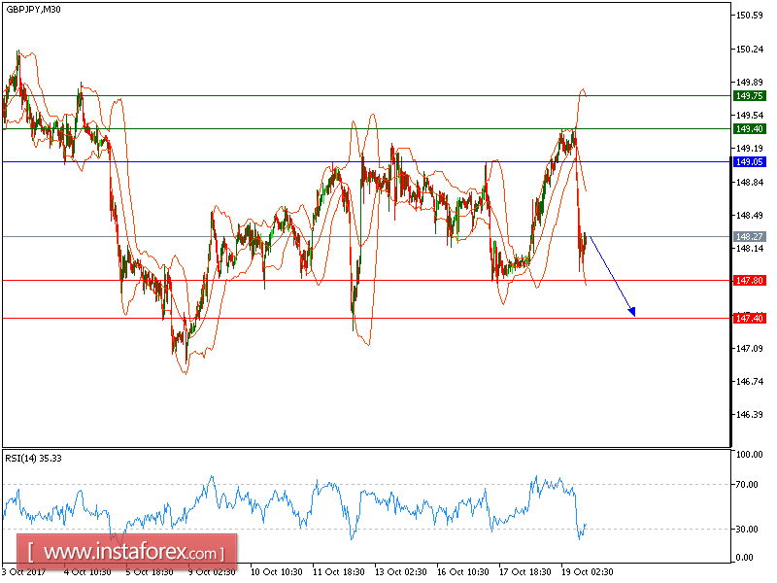Image resolution: width=777 pixels, height=583 pixels.
Task: Select the 147.80 red price label
Action: (749, 281)
